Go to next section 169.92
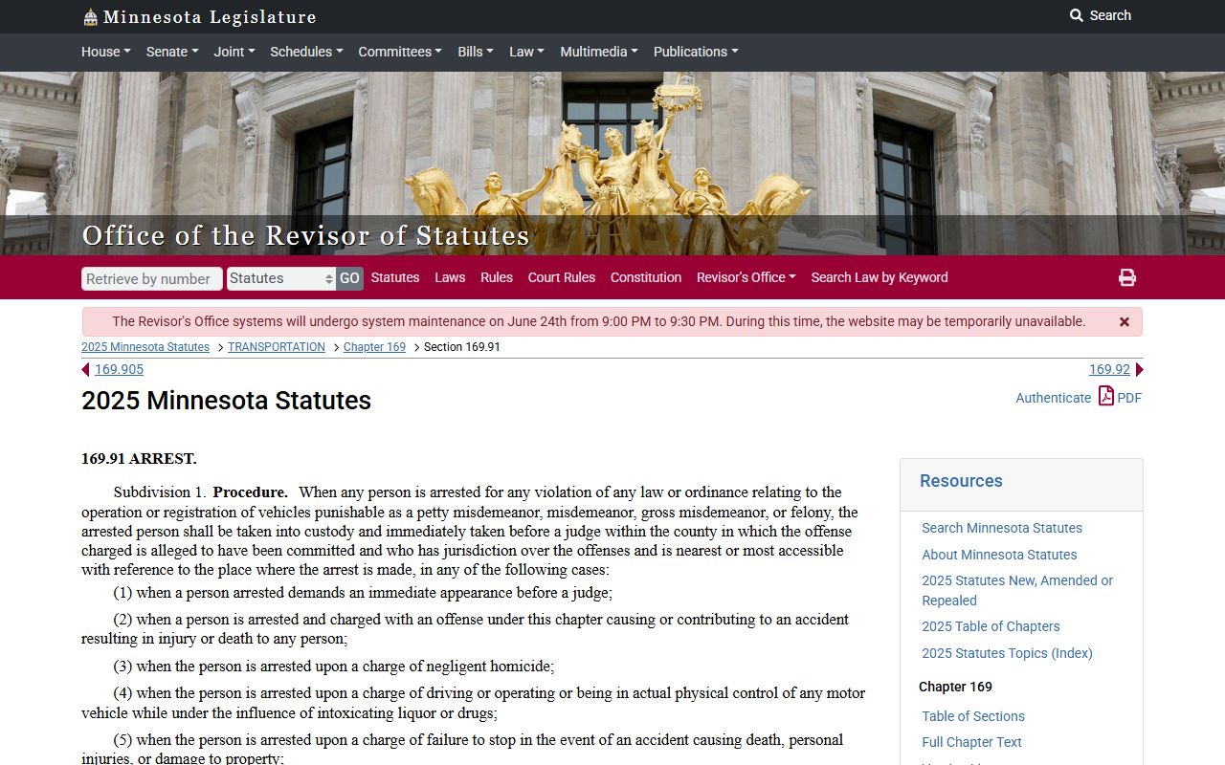Screen dimensions: 1225x765 [1109, 370]
